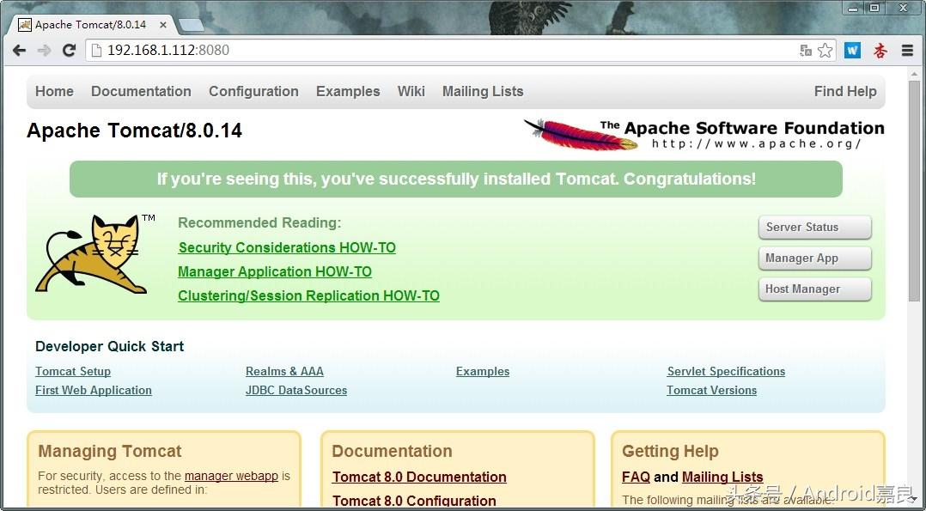Open Wiki in navigation bar
Image resolution: width=926 pixels, height=511 pixels.
411,91
